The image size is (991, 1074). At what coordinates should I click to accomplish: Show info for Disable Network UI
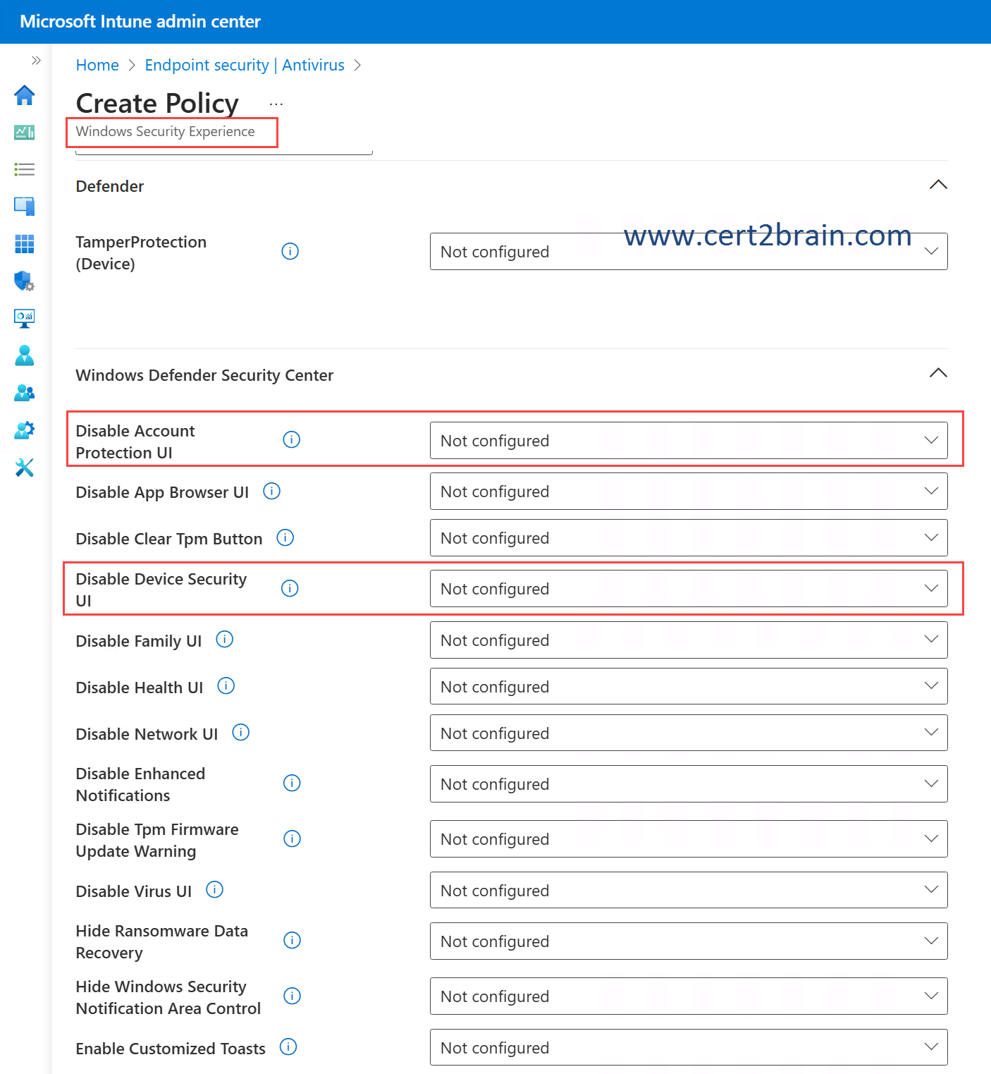click(x=240, y=732)
